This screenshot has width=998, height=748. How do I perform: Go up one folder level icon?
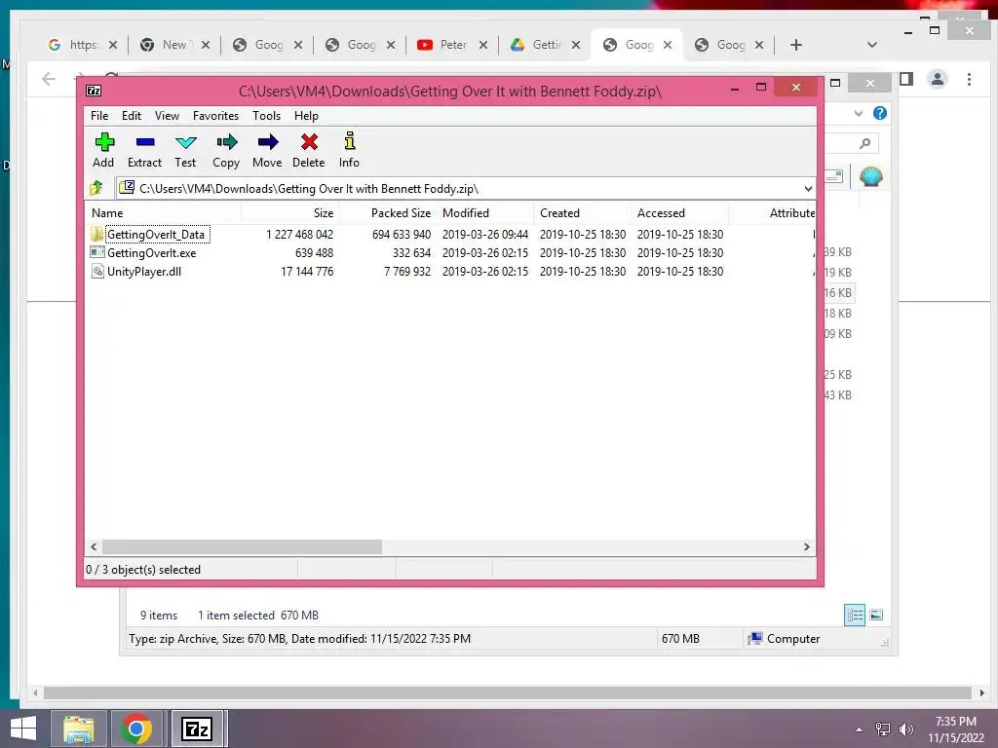pos(96,188)
